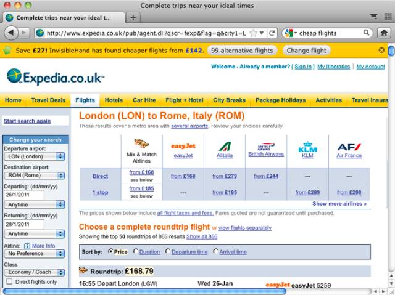Go back using the browser back arrow
395x295 pixels.
[x=11, y=33]
